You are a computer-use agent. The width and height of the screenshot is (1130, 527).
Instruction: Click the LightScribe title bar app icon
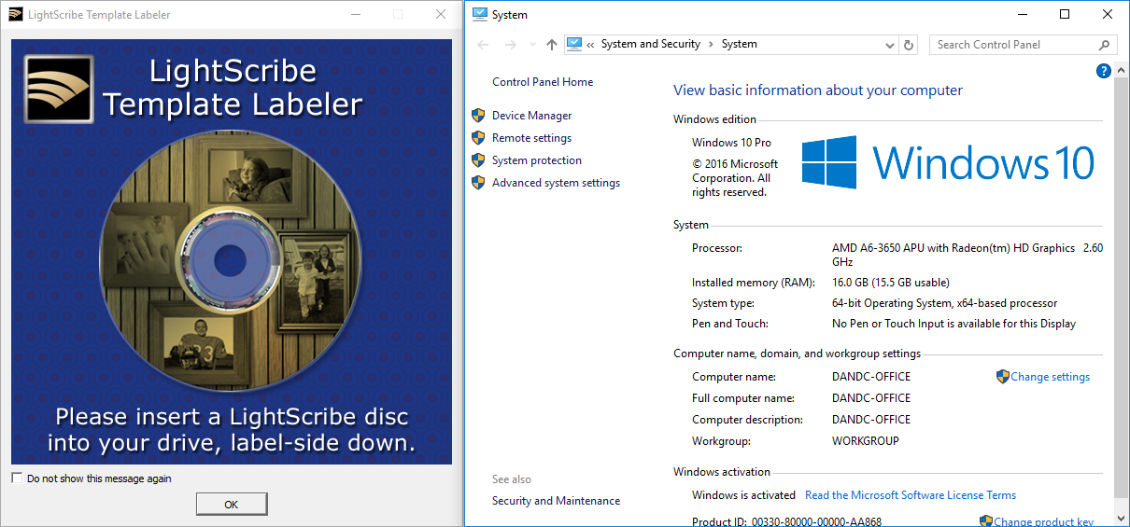[15, 14]
